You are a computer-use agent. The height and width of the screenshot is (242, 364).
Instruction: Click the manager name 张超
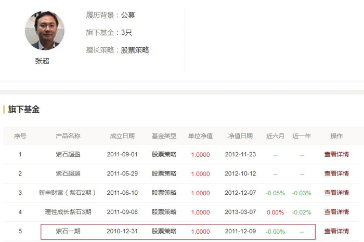click(x=42, y=61)
